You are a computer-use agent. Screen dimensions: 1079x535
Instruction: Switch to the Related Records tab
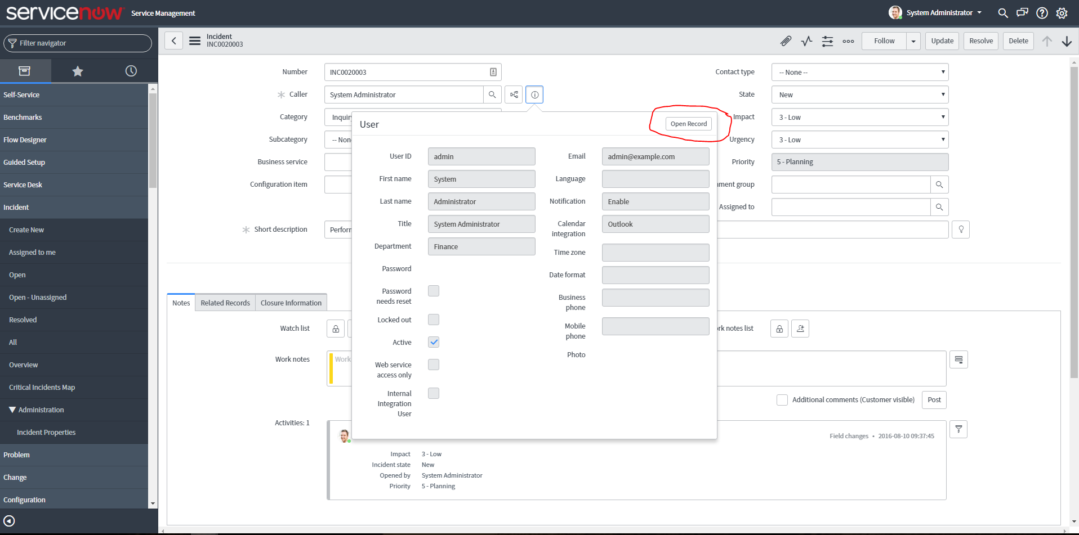pyautogui.click(x=225, y=302)
